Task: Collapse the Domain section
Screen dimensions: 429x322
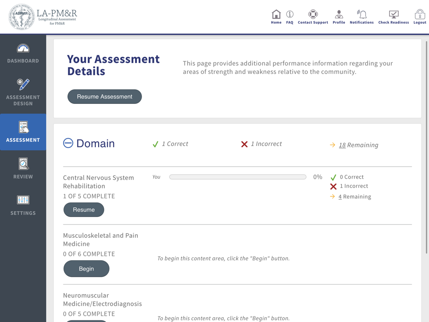Action: [68, 143]
